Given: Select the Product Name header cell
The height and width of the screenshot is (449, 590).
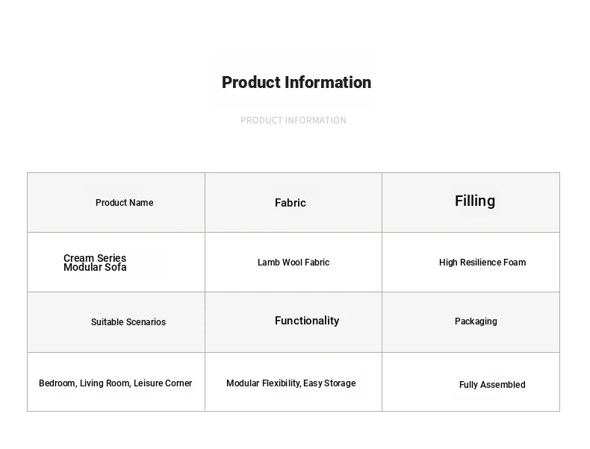Looking at the screenshot, I should coord(117,203).
